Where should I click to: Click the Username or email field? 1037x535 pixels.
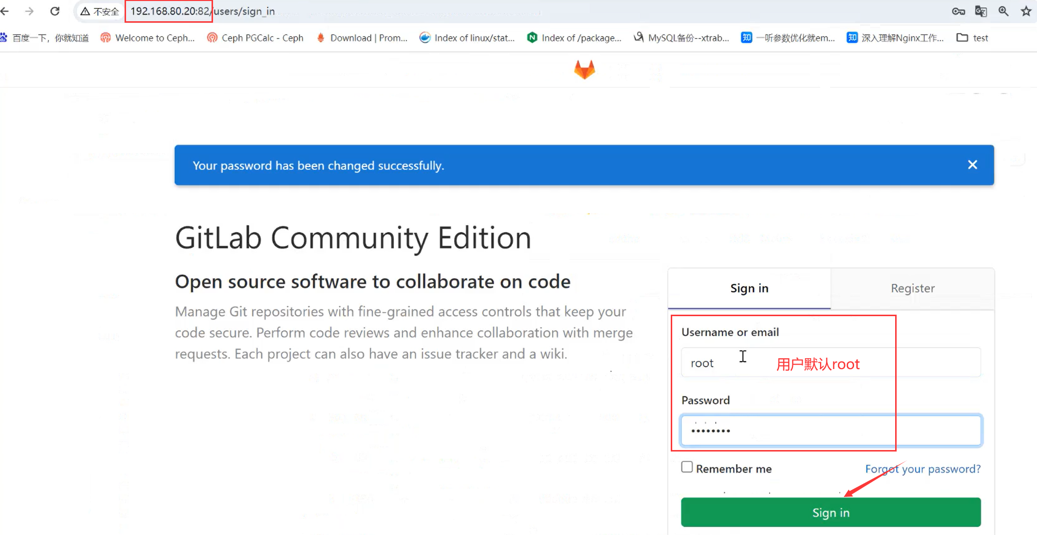click(830, 363)
